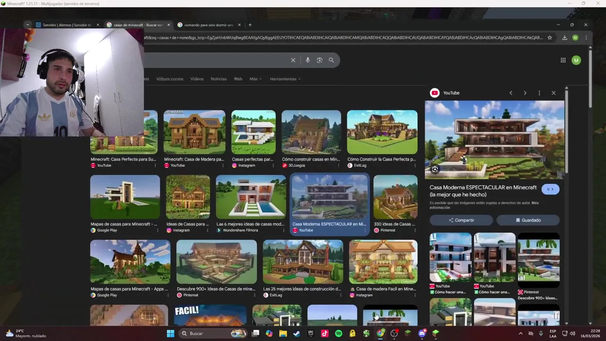Open tab search dropdown arrow
606x341 pixels.
pos(27,25)
